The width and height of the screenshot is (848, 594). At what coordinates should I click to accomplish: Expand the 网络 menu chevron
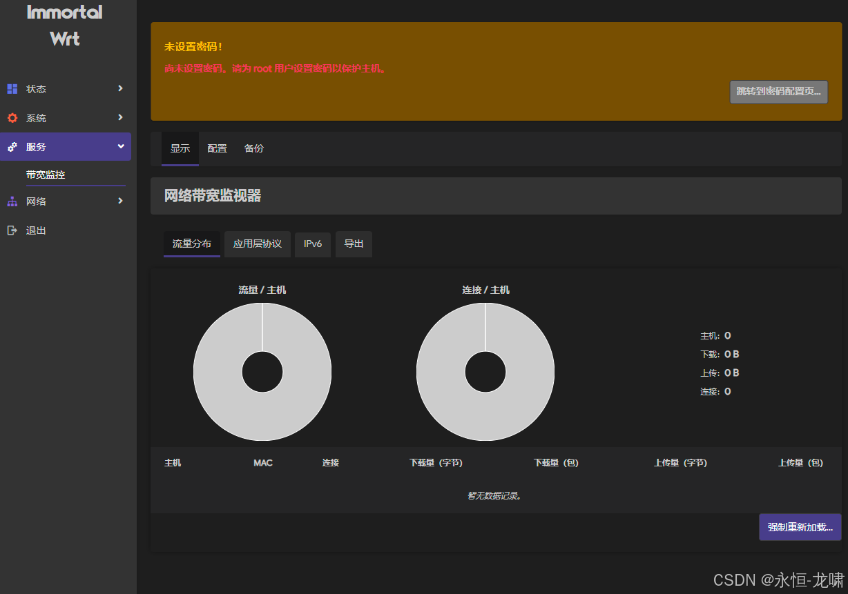point(120,201)
